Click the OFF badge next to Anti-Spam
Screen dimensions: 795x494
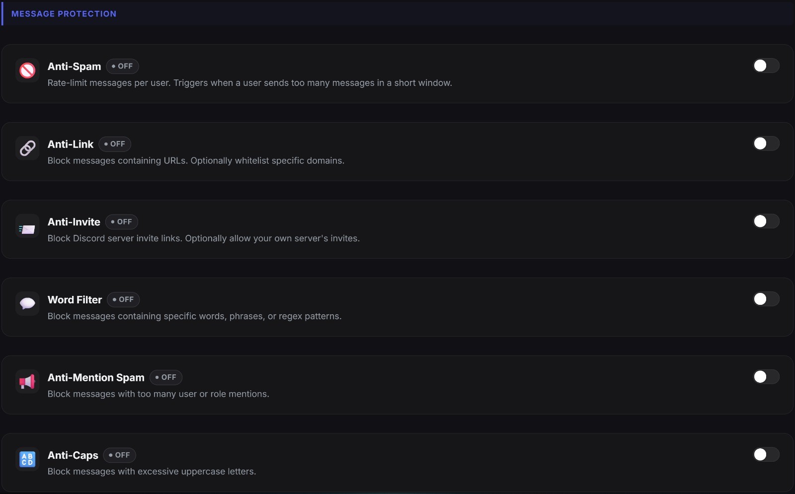122,66
